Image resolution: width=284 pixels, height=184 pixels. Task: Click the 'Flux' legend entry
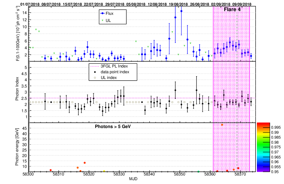(107, 14)
